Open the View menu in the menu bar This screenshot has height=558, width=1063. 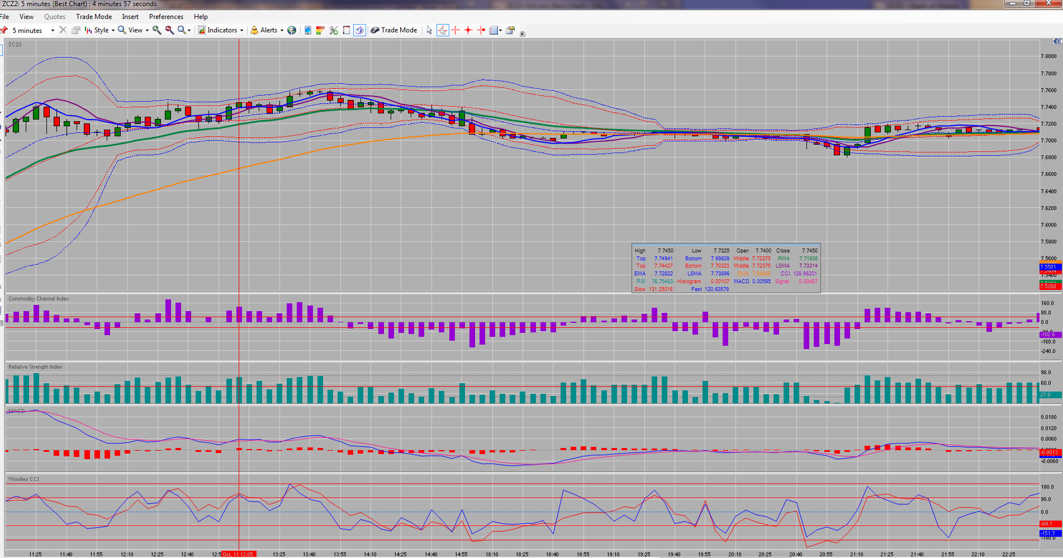click(x=26, y=16)
